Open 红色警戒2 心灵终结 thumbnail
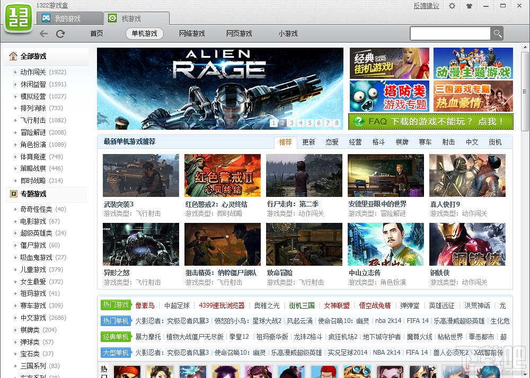Viewport: 530px width, 378px height. coord(223,176)
